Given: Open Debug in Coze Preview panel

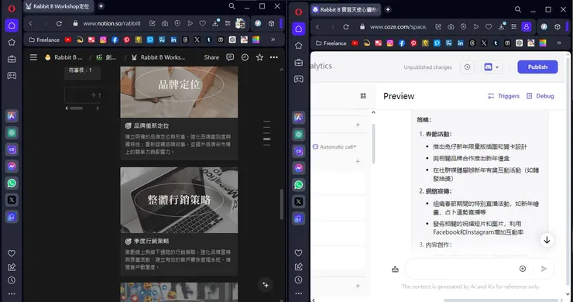Looking at the screenshot, I should coord(540,96).
